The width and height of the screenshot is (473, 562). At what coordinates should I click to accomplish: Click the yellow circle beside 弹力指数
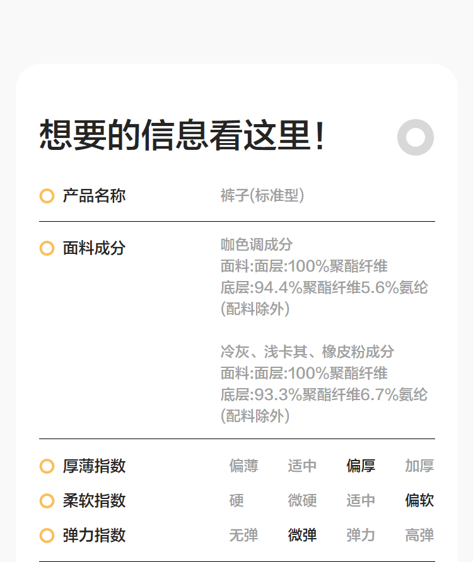click(47, 536)
